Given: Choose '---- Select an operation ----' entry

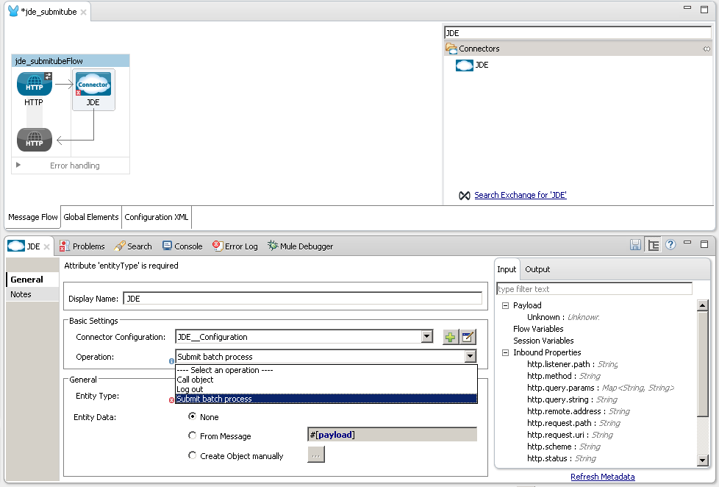Looking at the screenshot, I should click(x=326, y=370).
